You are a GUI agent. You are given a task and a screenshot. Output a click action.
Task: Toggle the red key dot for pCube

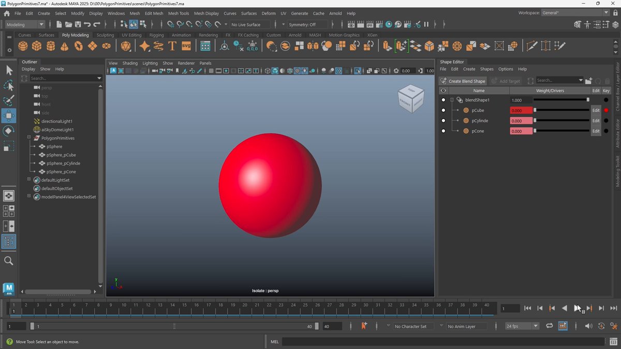606,110
